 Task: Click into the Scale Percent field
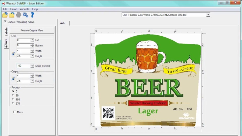23,66
